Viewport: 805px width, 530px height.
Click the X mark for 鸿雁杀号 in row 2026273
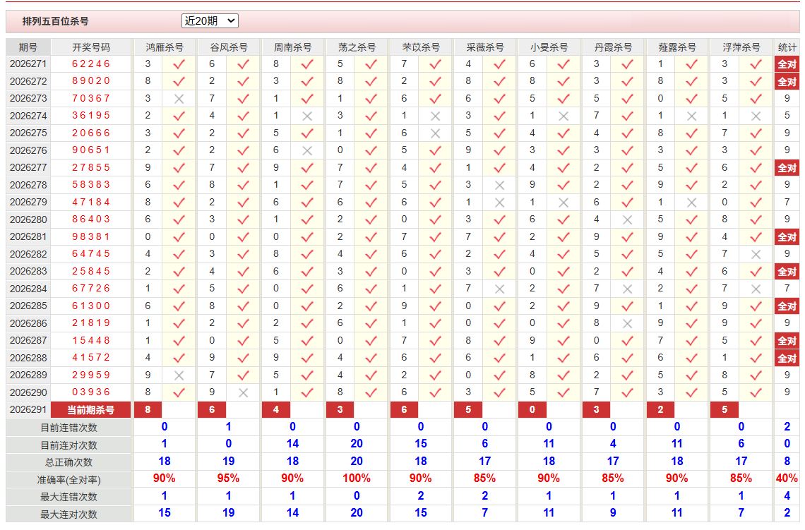point(179,99)
